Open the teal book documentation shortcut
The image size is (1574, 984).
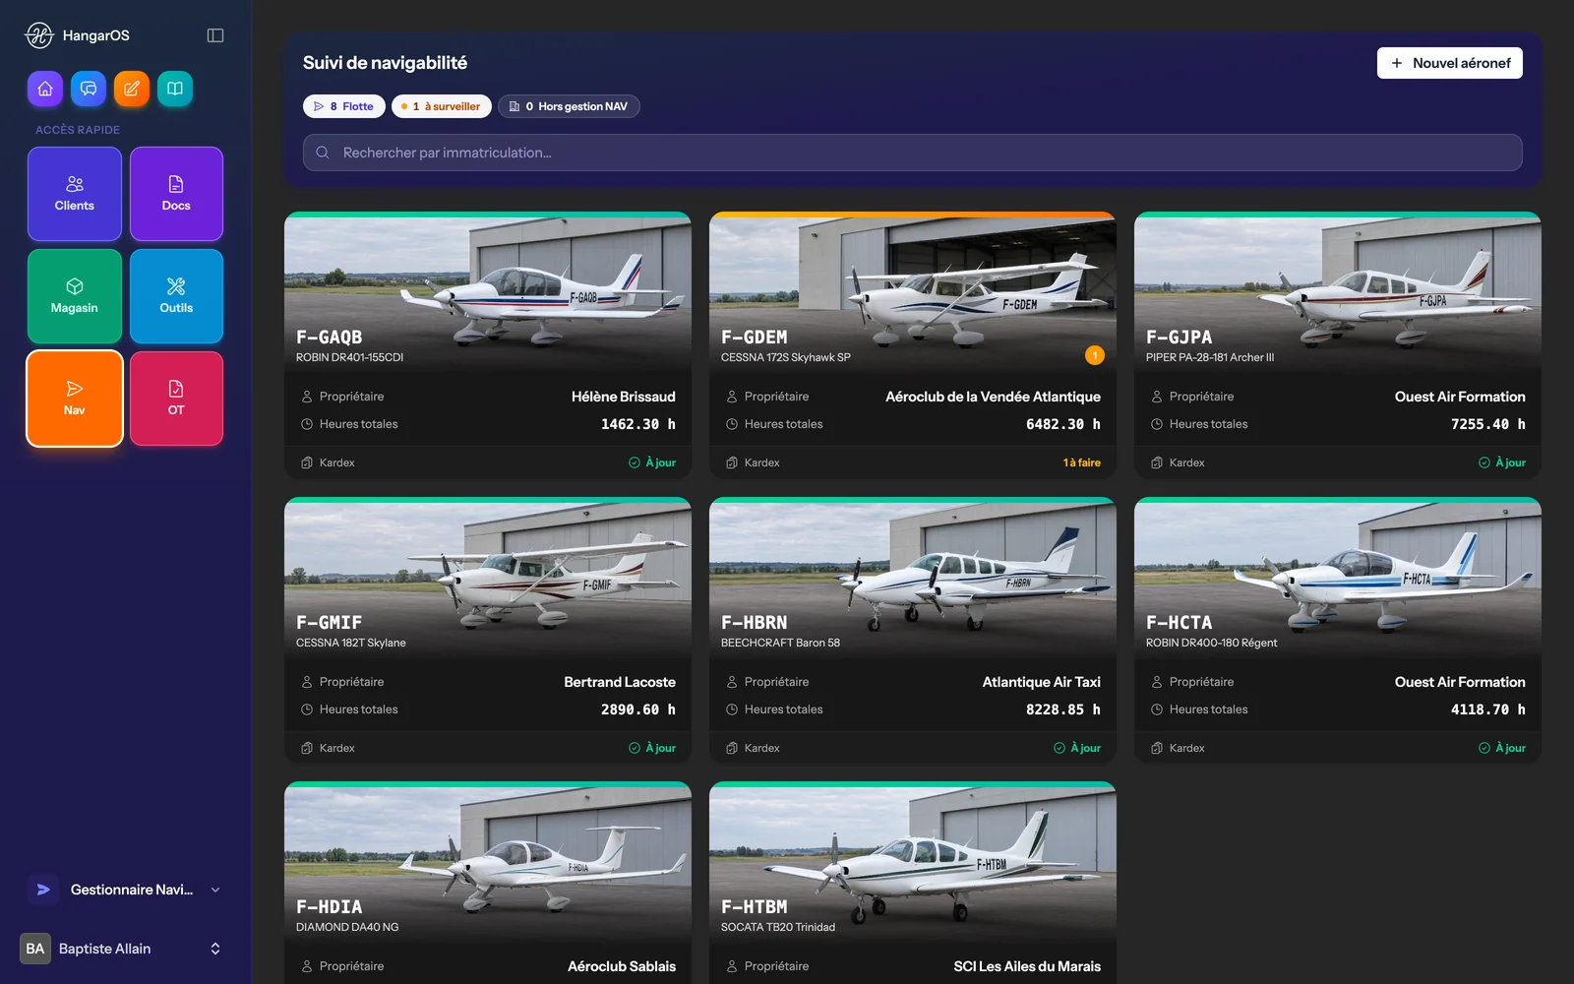[x=175, y=89]
